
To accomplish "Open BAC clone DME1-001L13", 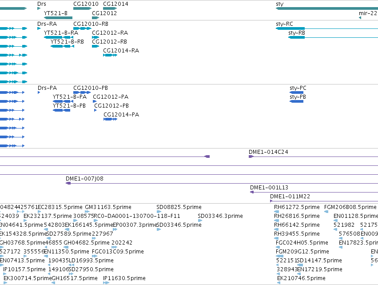I will (269, 188).
